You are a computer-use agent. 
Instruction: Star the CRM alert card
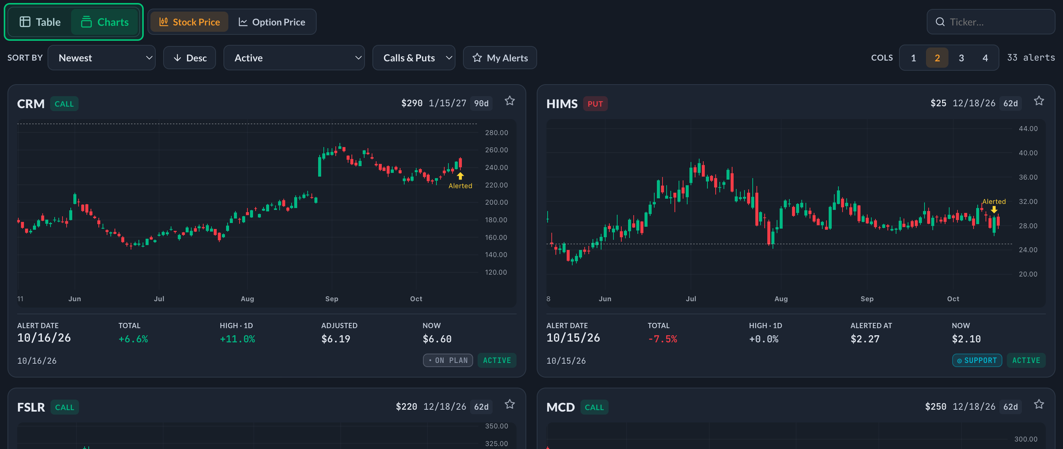tap(510, 101)
